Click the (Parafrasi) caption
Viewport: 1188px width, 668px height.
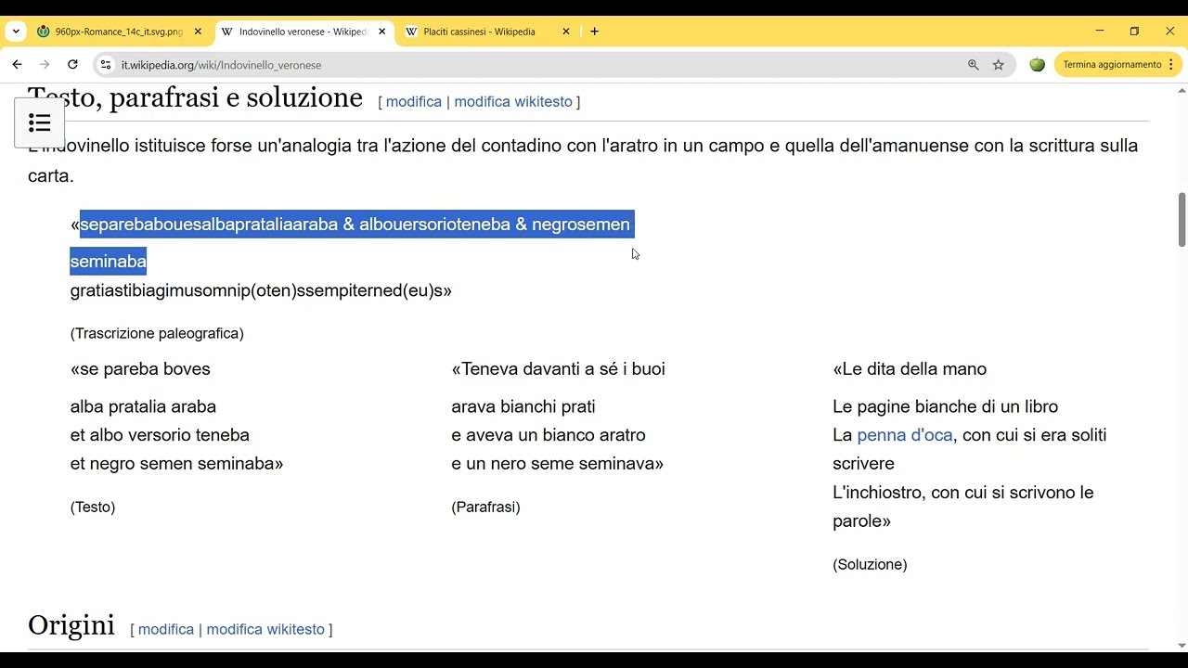click(485, 507)
